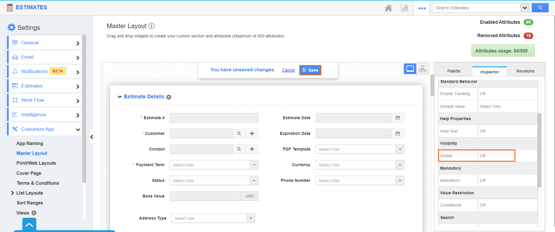555x232 pixels.
Task: Add new Contact with plus icon
Action: click(252, 149)
